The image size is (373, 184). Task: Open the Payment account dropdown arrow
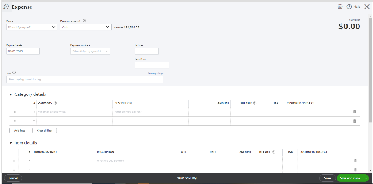coord(108,27)
